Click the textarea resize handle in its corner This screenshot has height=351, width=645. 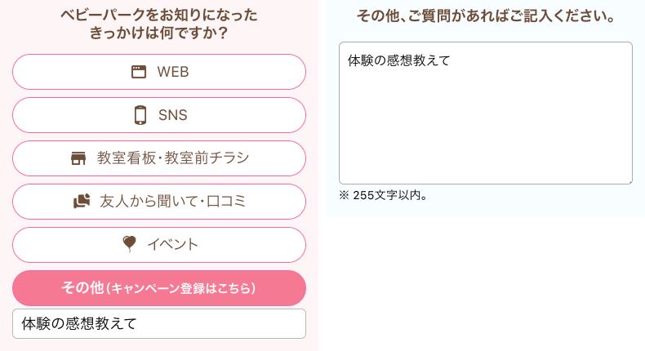tap(629, 180)
